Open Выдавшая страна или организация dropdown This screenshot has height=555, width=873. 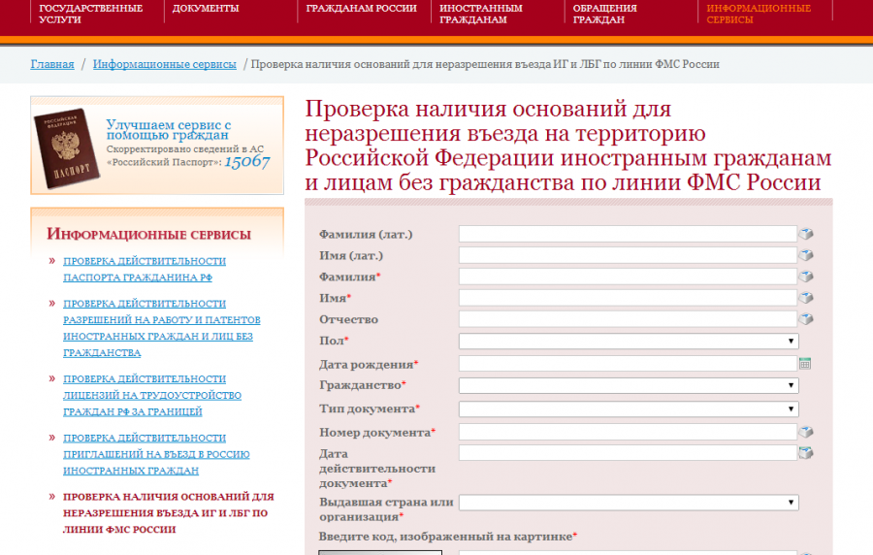click(629, 503)
